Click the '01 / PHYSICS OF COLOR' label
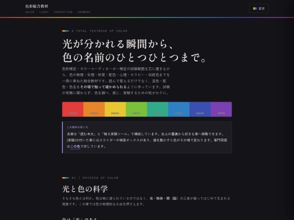The width and height of the screenshot is (294, 220). [95, 178]
